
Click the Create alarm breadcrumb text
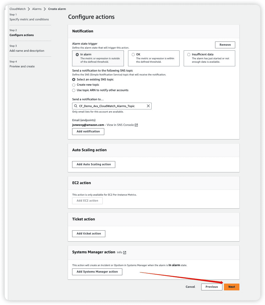pyautogui.click(x=57, y=9)
